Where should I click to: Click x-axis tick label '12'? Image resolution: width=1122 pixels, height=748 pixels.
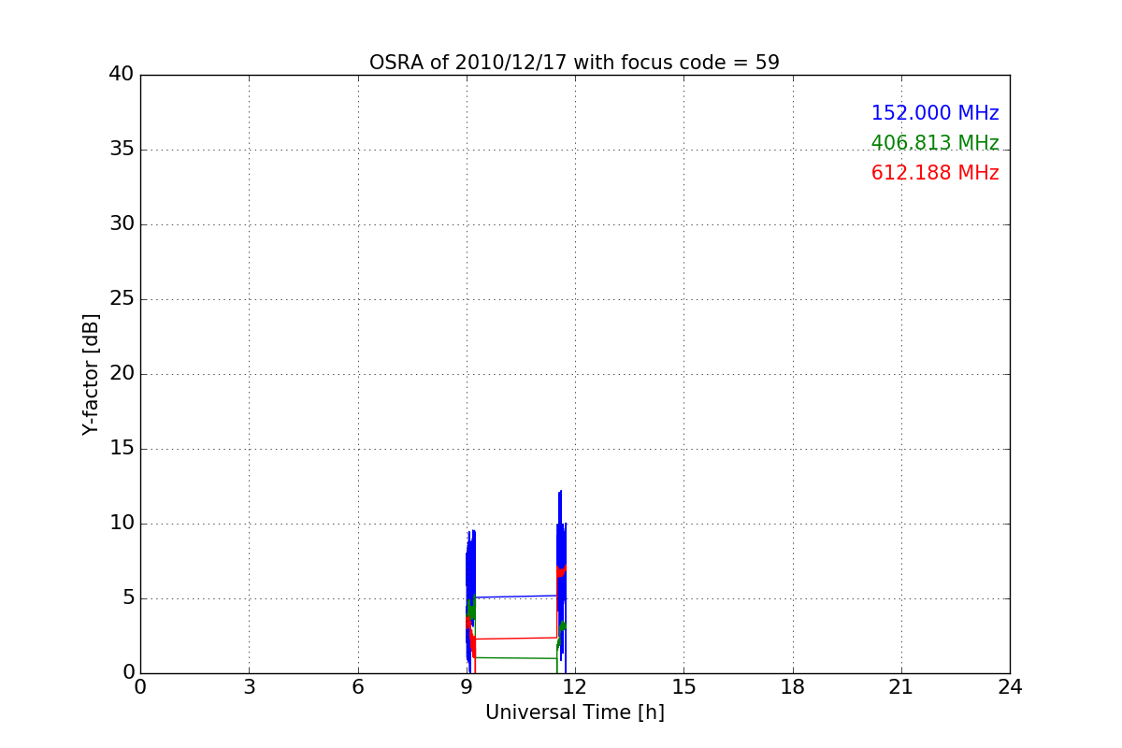[575, 687]
